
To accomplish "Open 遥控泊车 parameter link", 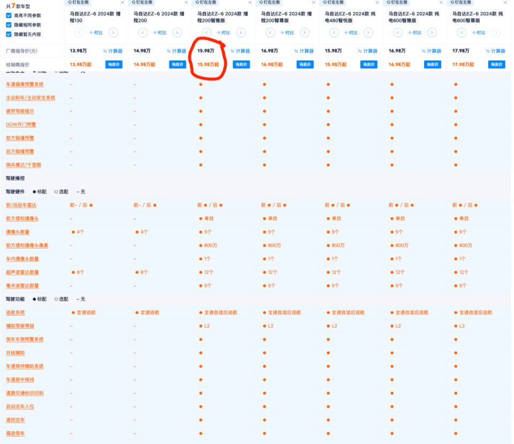I will point(16,420).
